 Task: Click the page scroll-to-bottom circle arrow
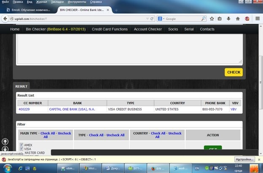tap(5, 149)
